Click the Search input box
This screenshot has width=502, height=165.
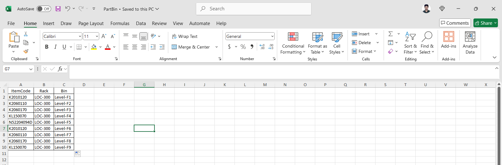253,9
